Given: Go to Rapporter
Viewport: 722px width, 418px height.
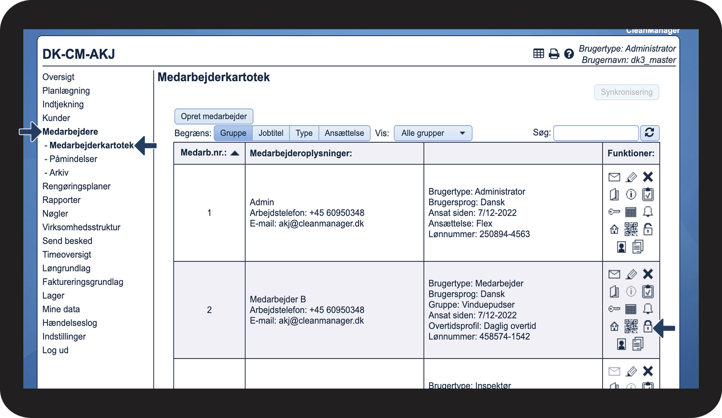Looking at the screenshot, I should pyautogui.click(x=61, y=200).
